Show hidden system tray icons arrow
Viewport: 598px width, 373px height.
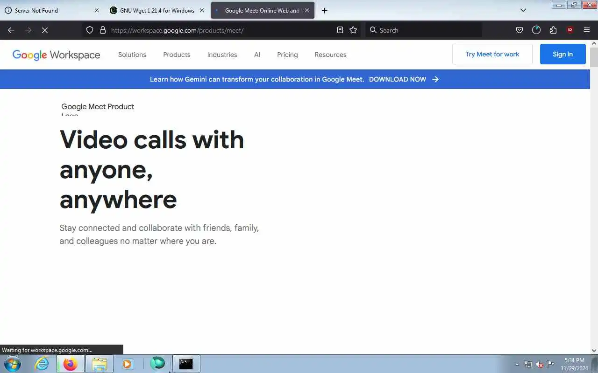(x=517, y=364)
